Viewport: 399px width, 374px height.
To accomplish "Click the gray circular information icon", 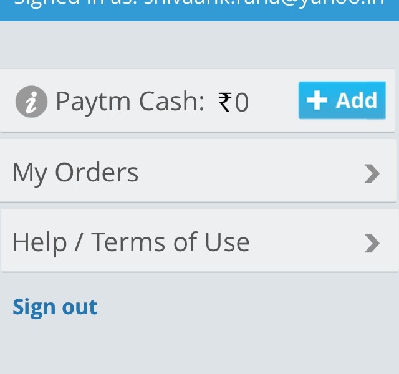I will [31, 102].
